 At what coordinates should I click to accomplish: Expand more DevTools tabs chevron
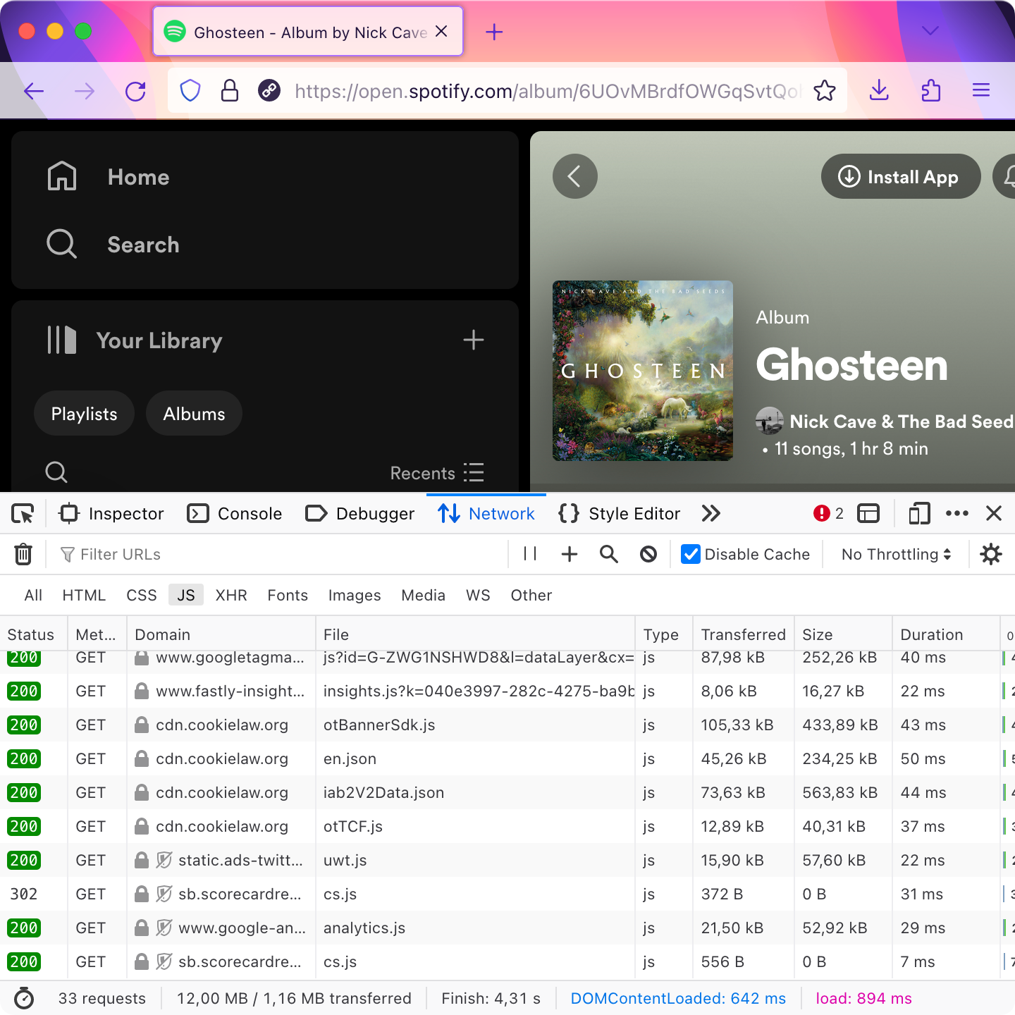click(711, 514)
